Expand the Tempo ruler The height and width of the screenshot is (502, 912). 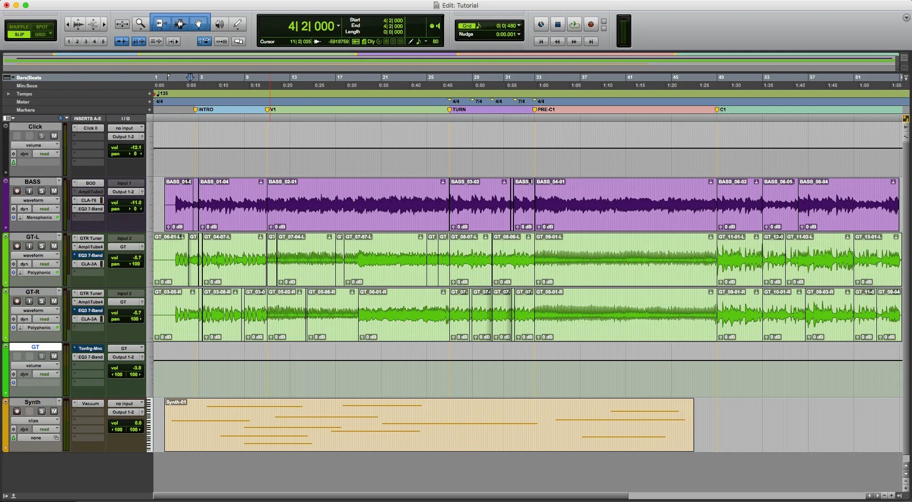pyautogui.click(x=8, y=94)
